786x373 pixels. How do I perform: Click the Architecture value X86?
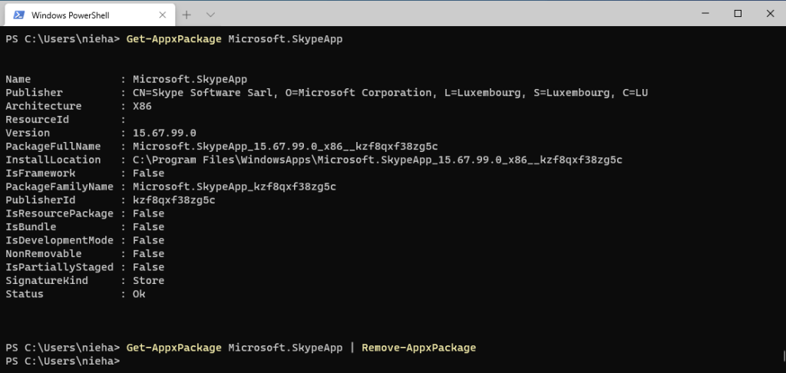(x=142, y=106)
